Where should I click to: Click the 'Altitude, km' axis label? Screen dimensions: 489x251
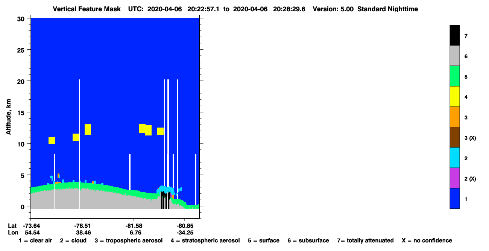pyautogui.click(x=8, y=117)
